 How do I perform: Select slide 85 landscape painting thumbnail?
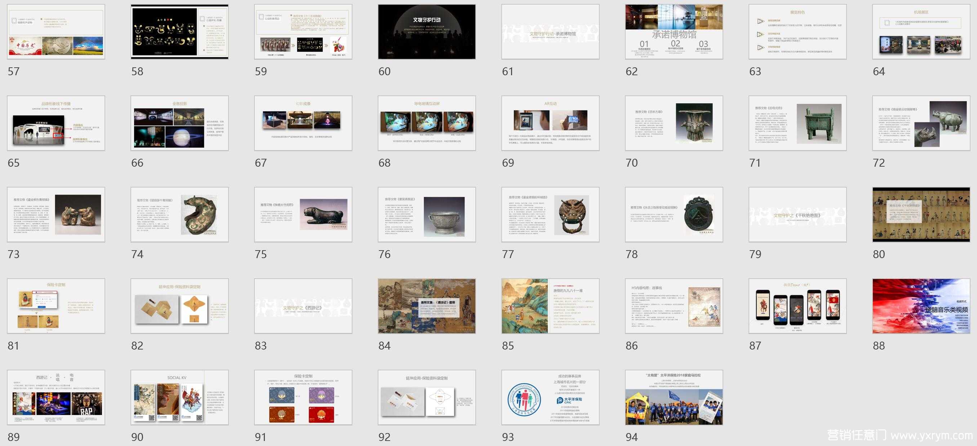coord(551,306)
